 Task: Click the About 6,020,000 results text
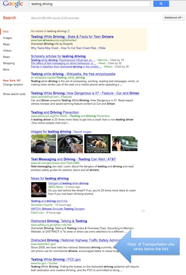coord(55,18)
